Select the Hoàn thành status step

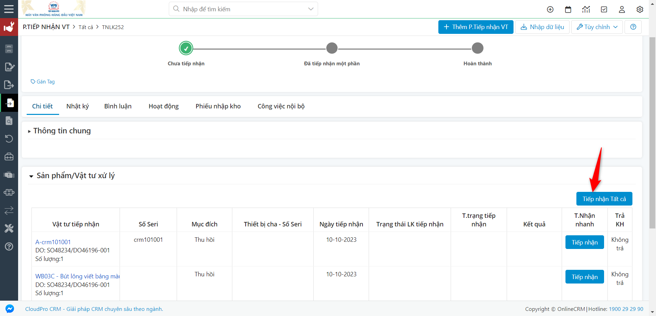478,48
